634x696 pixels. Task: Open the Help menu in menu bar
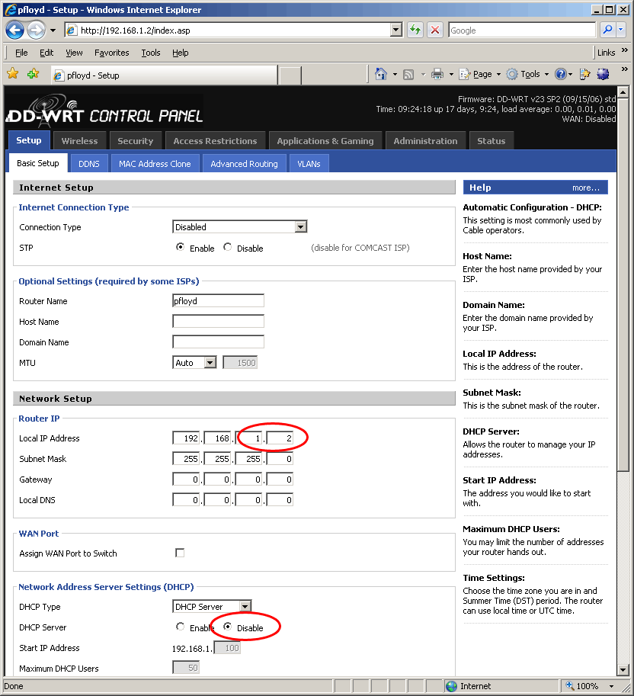tap(180, 53)
